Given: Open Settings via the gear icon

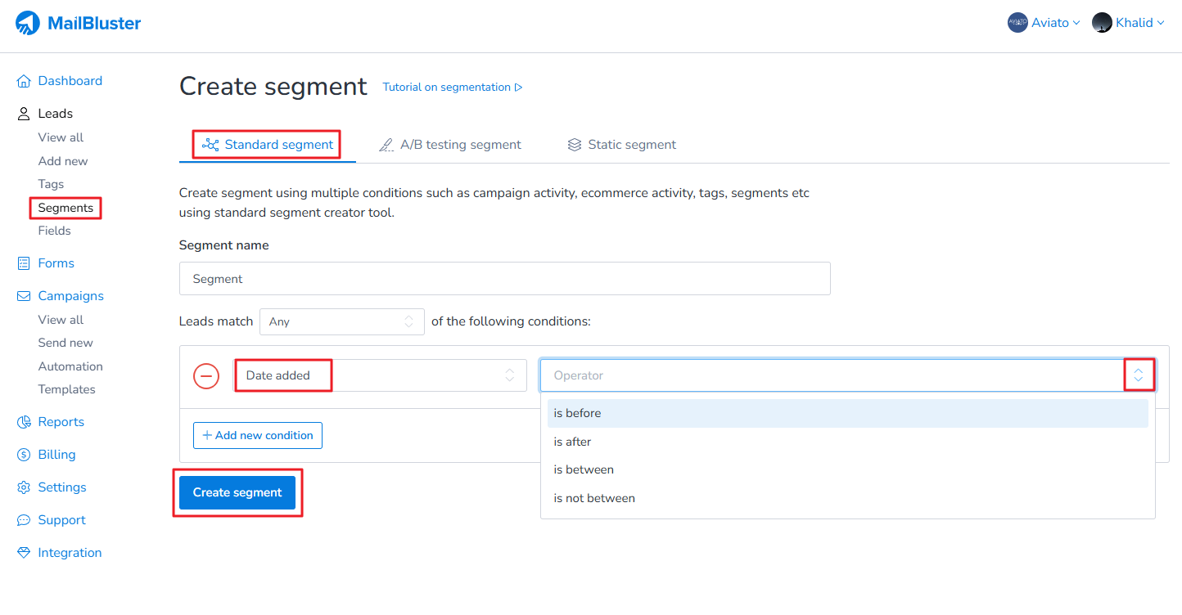Looking at the screenshot, I should [24, 487].
